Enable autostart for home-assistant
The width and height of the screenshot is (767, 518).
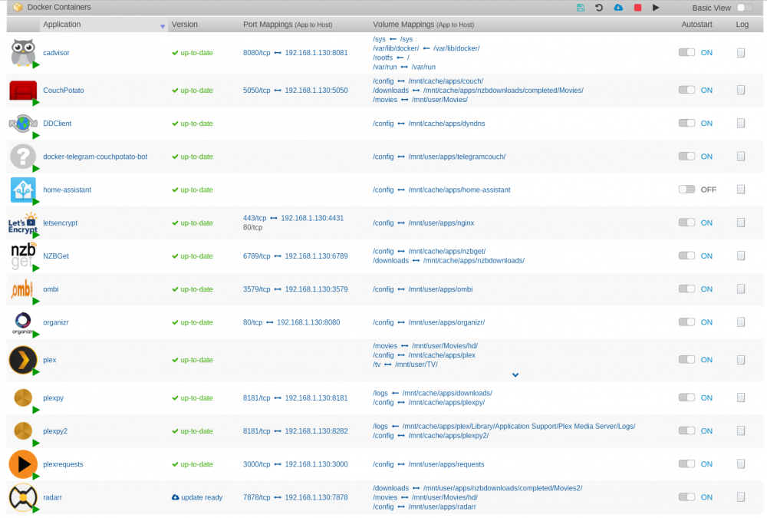pyautogui.click(x=686, y=190)
